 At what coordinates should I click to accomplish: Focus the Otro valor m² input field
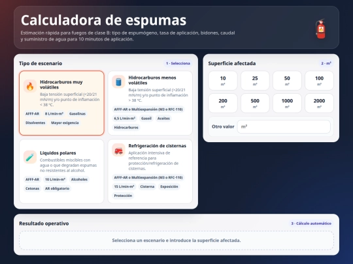[284, 126]
